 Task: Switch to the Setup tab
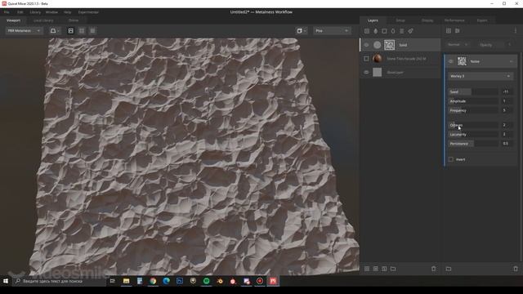400,20
